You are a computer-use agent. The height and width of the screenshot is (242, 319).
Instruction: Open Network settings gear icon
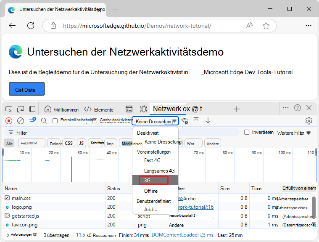pos(309,121)
